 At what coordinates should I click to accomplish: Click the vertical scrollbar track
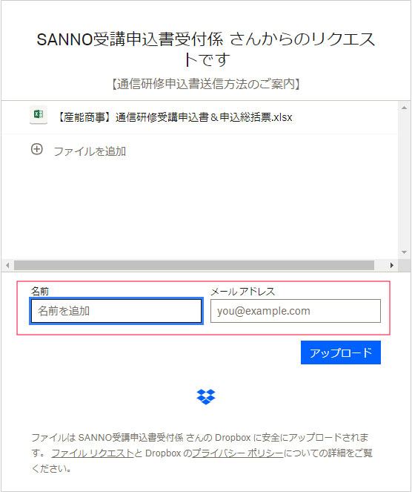[404, 180]
